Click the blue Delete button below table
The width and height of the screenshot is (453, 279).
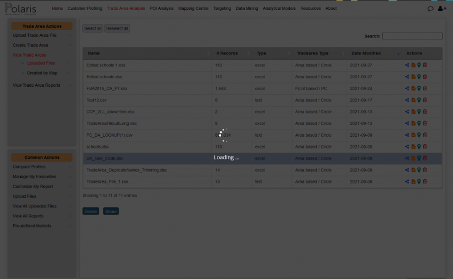pos(91,211)
